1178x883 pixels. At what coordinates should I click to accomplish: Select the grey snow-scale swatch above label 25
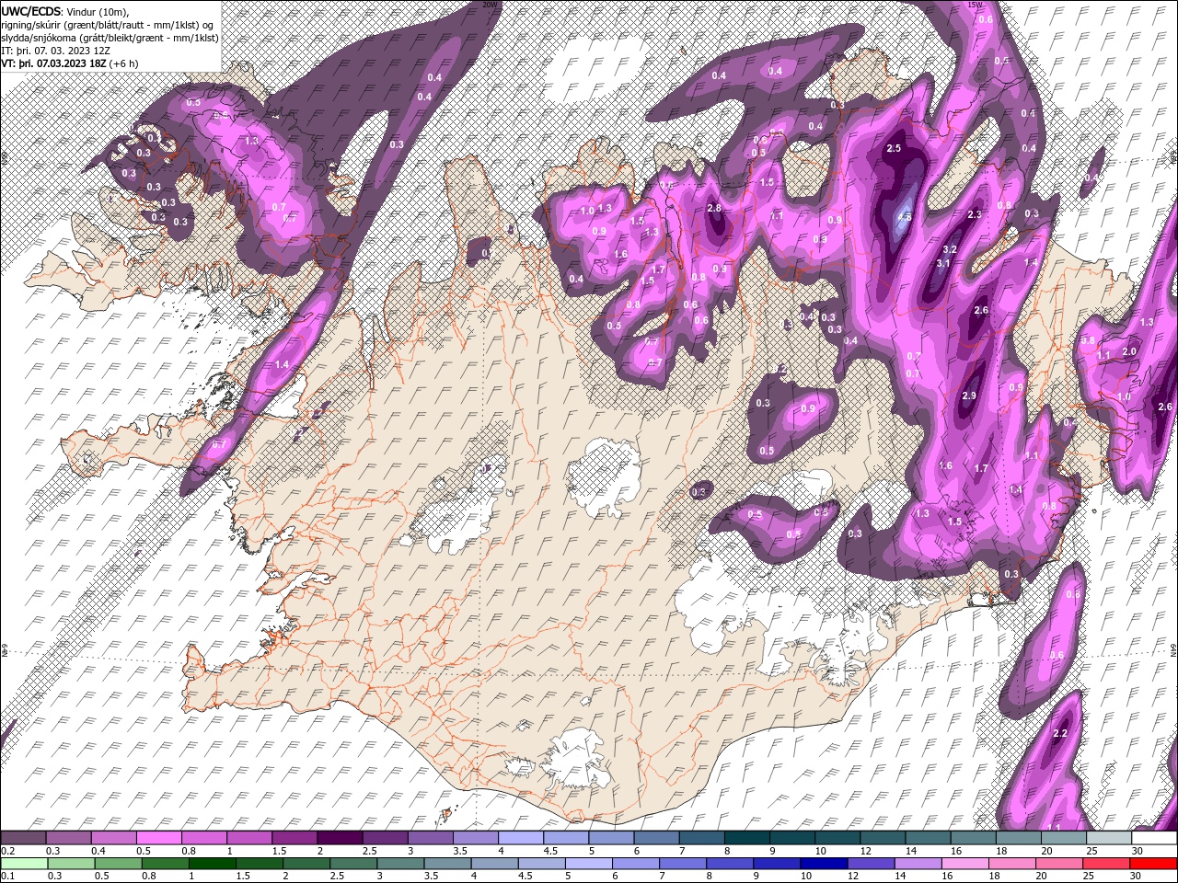pyautogui.click(x=1109, y=838)
